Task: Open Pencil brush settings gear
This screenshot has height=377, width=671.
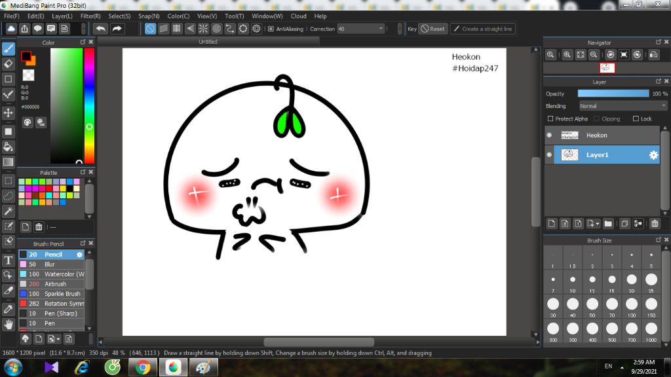Action: [x=79, y=255]
